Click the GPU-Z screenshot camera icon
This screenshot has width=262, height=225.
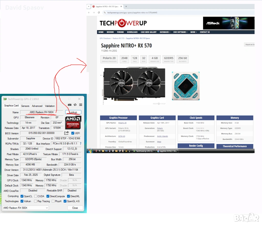point(70,105)
